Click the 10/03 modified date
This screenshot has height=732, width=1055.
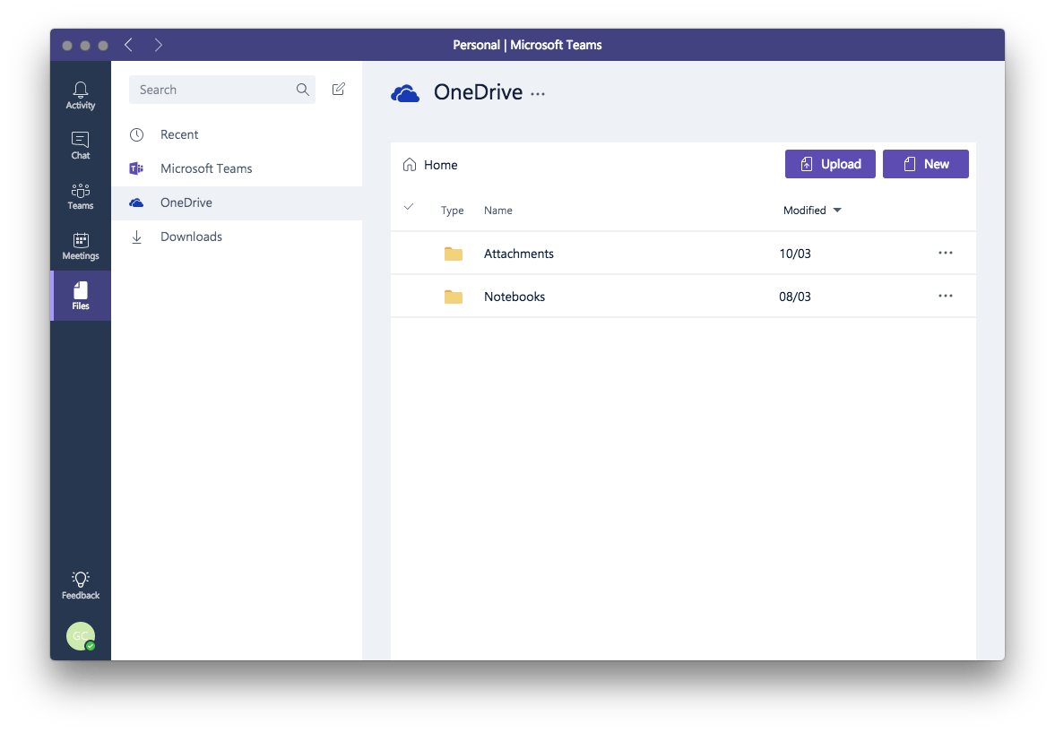pos(795,254)
